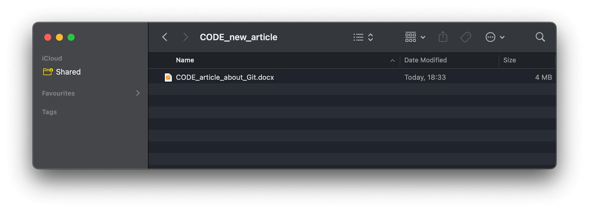This screenshot has height=212, width=589.
Task: Click the tag icon to edit tags
Action: (x=466, y=37)
